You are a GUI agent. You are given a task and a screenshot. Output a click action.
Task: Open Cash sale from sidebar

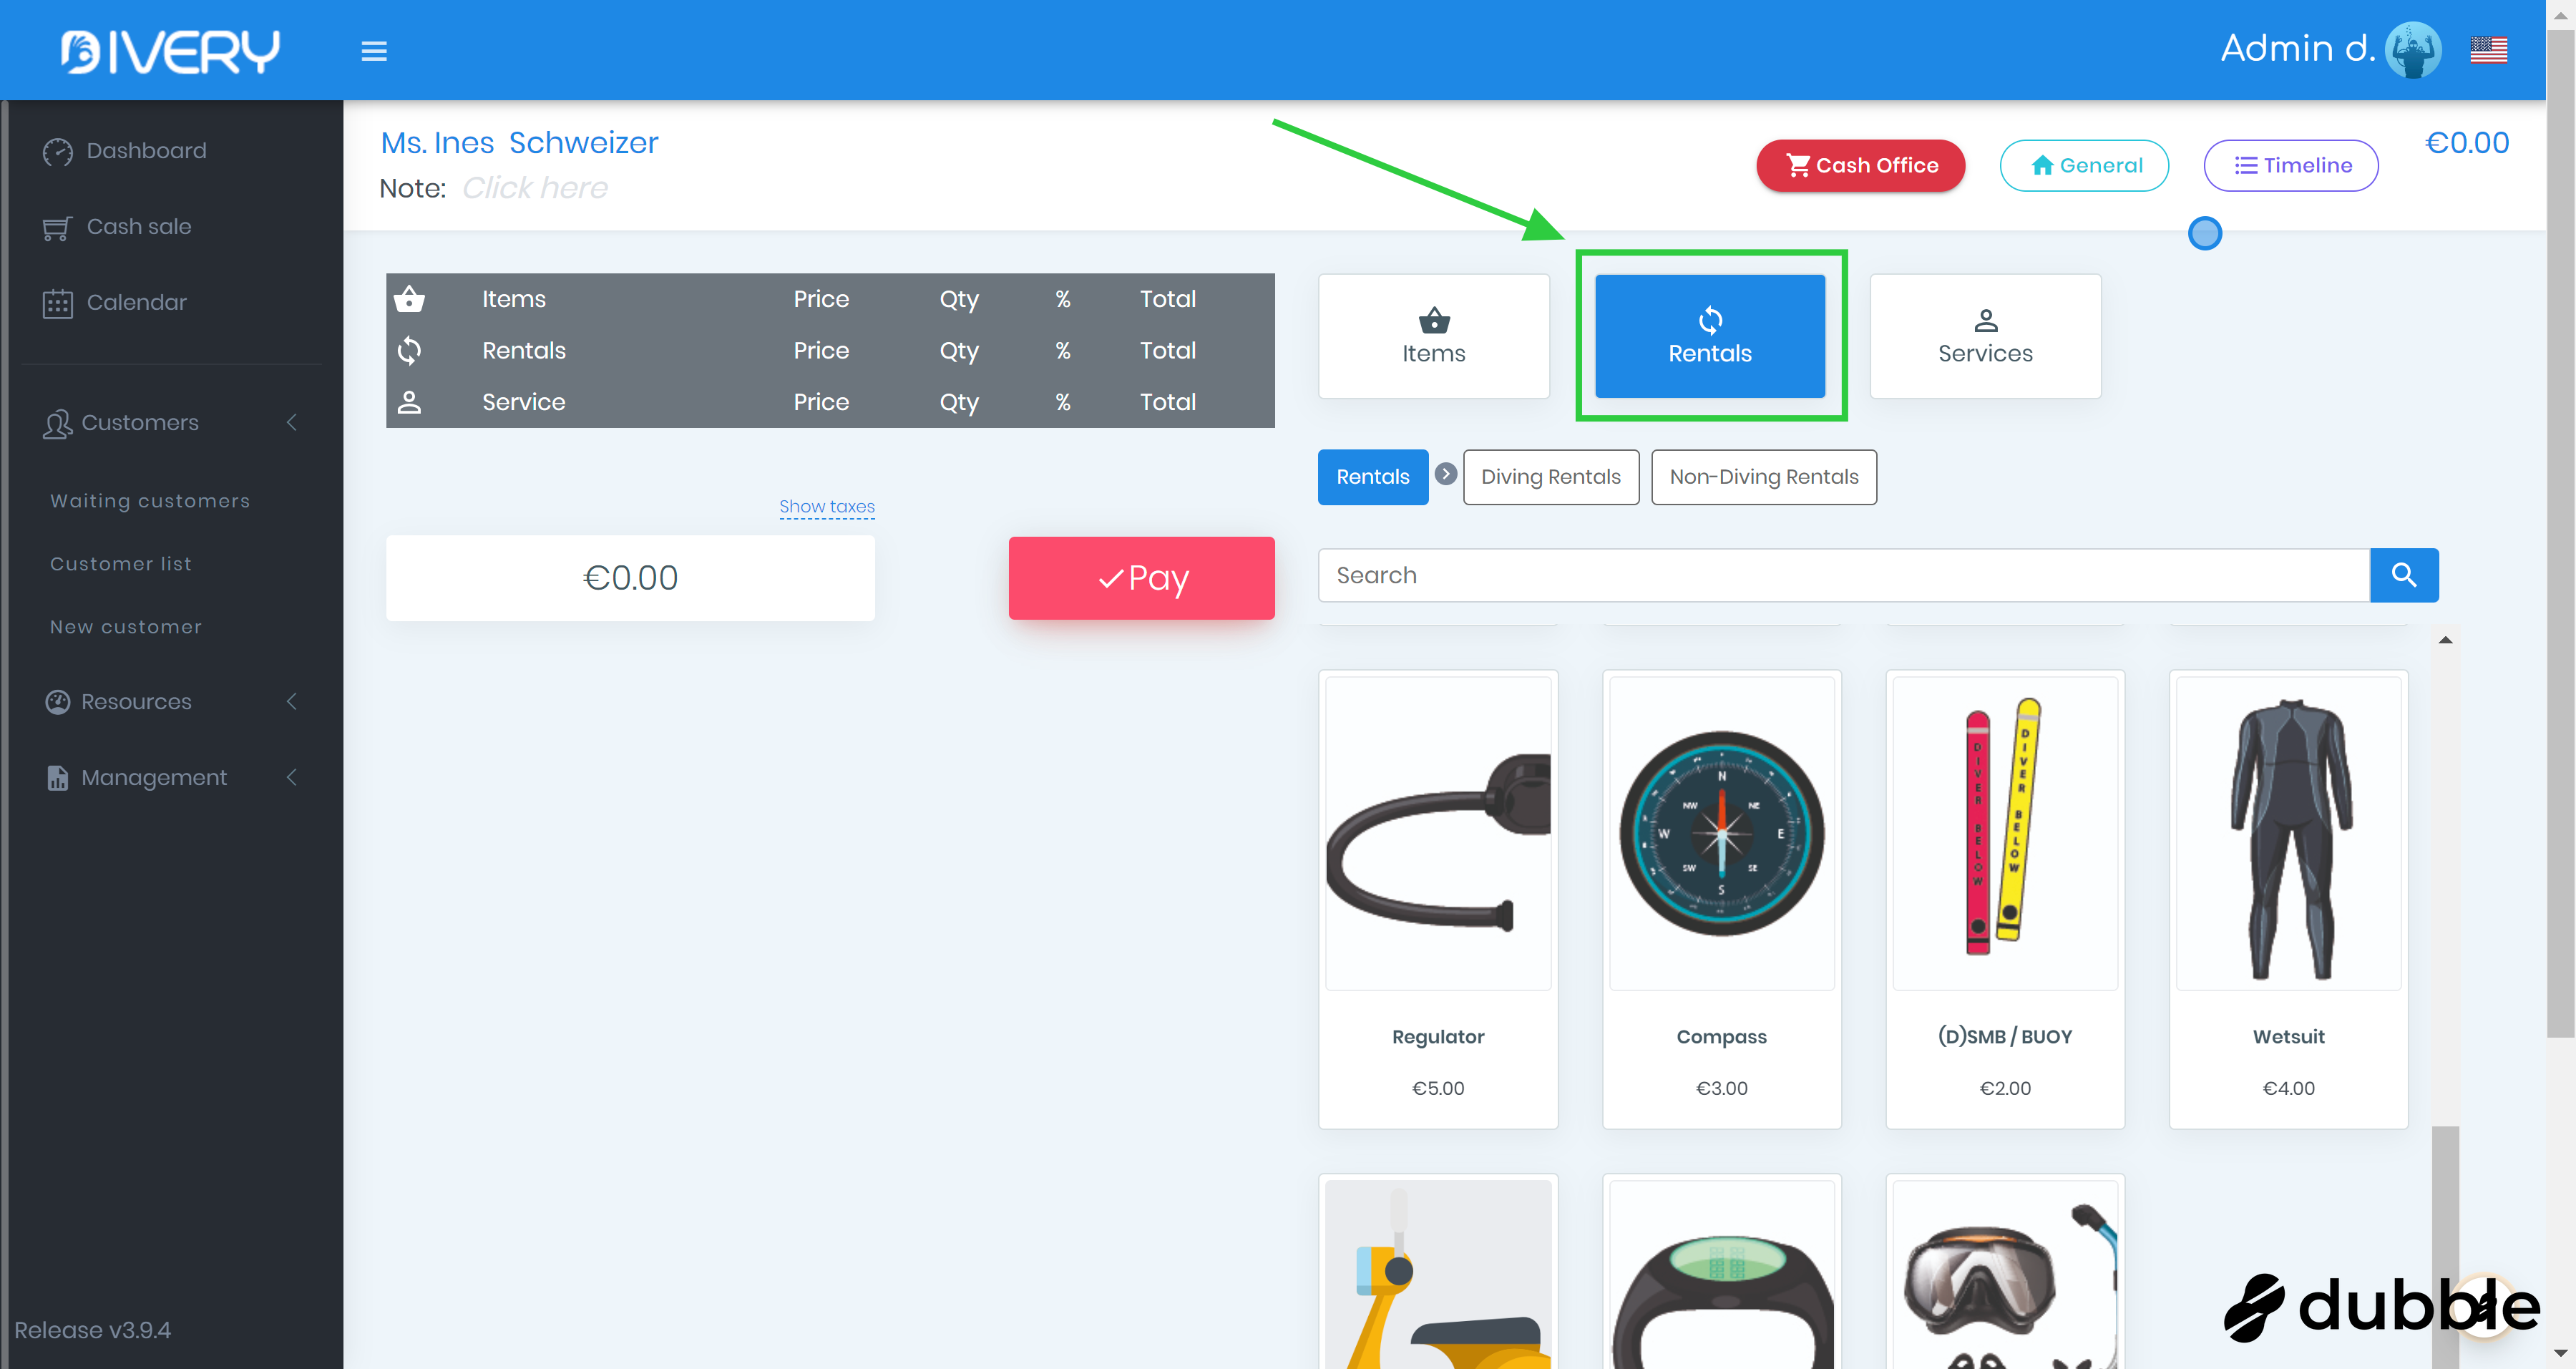tap(138, 227)
